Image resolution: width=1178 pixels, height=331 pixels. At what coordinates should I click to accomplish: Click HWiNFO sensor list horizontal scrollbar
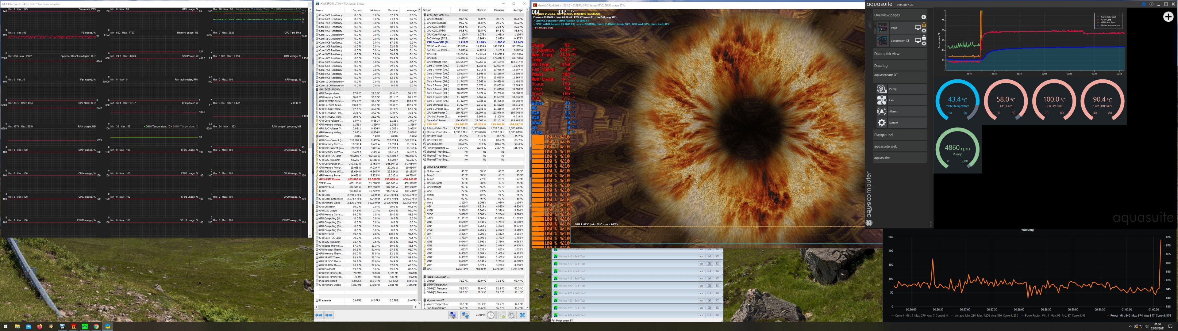pos(366,307)
